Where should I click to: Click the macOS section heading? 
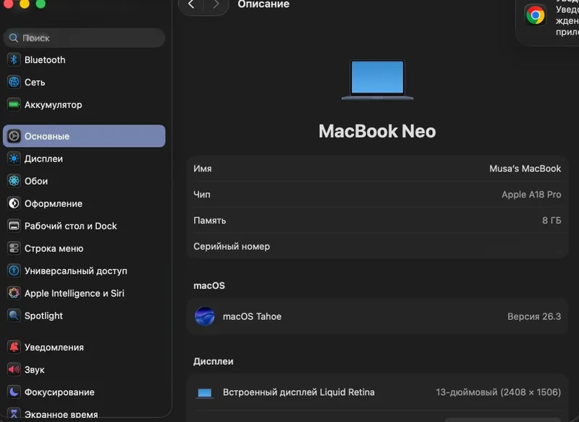tap(209, 285)
